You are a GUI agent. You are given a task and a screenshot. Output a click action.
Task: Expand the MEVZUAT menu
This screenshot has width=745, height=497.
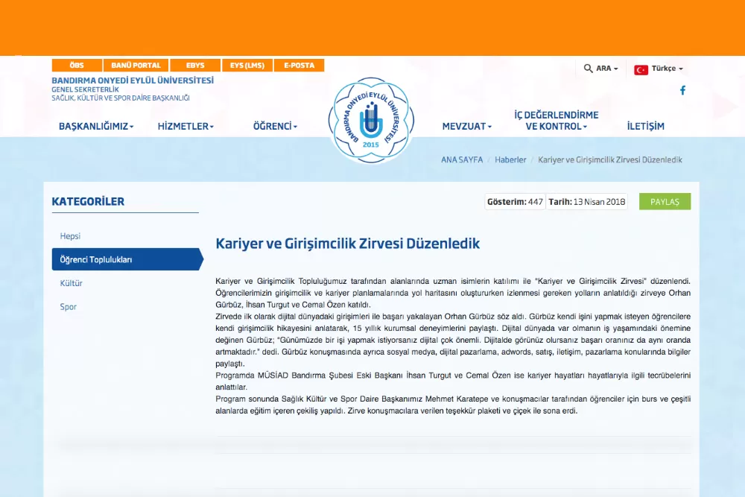point(467,127)
